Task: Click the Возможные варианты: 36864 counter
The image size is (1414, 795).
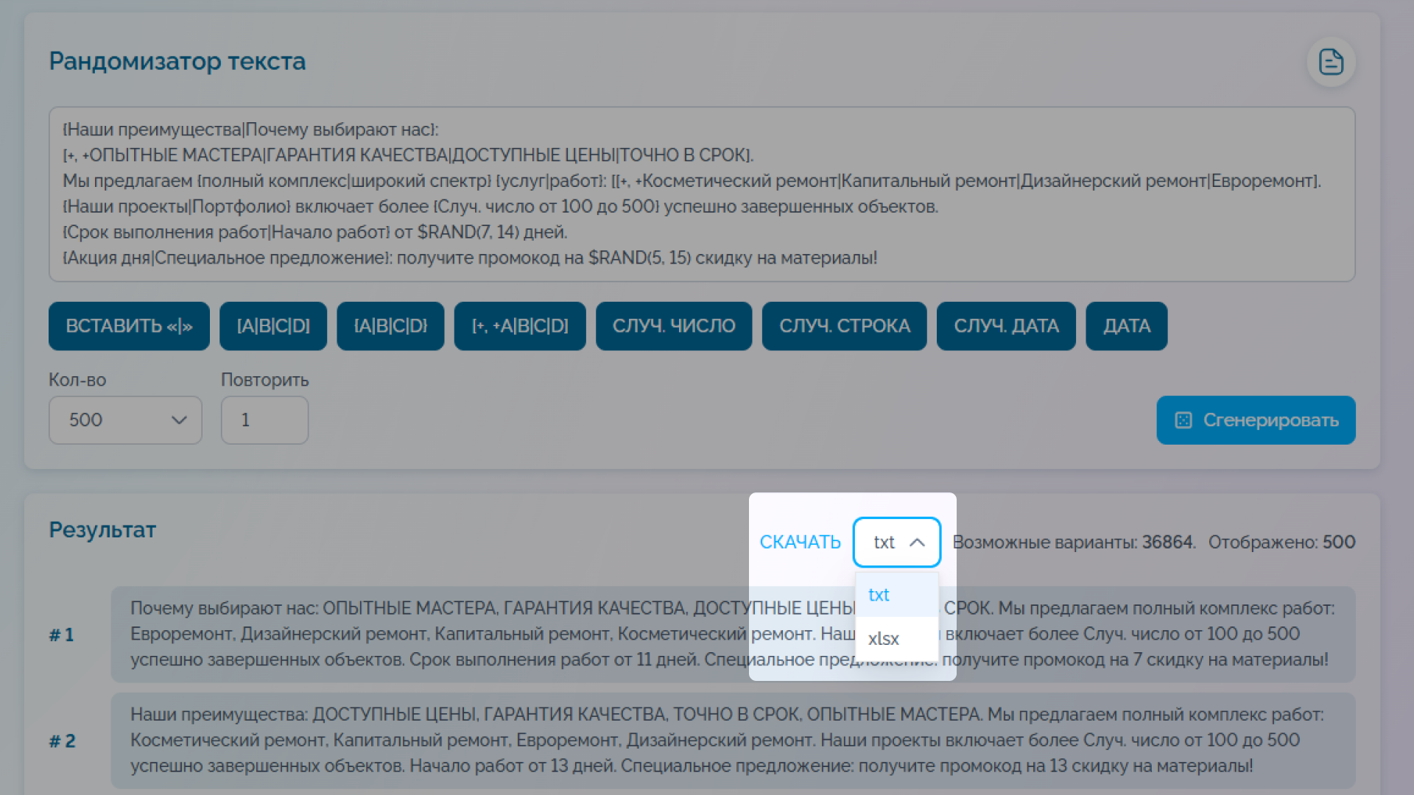Action: coord(1074,543)
